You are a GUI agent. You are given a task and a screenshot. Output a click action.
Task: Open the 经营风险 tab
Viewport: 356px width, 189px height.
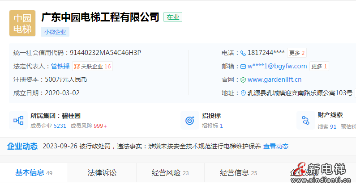(x=170, y=173)
